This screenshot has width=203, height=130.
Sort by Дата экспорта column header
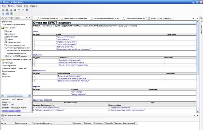(23, 123)
